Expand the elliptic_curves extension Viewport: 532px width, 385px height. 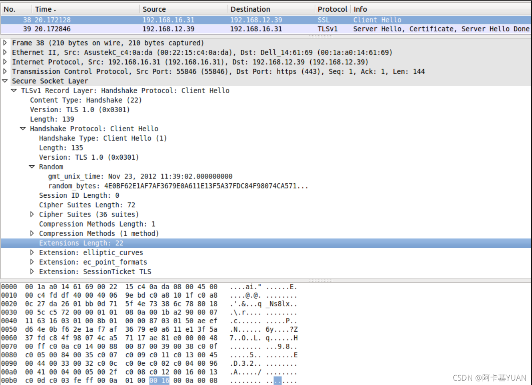(32, 252)
